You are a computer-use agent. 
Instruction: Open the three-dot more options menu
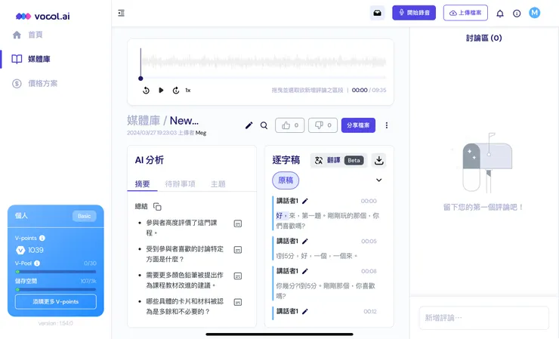[x=387, y=125]
